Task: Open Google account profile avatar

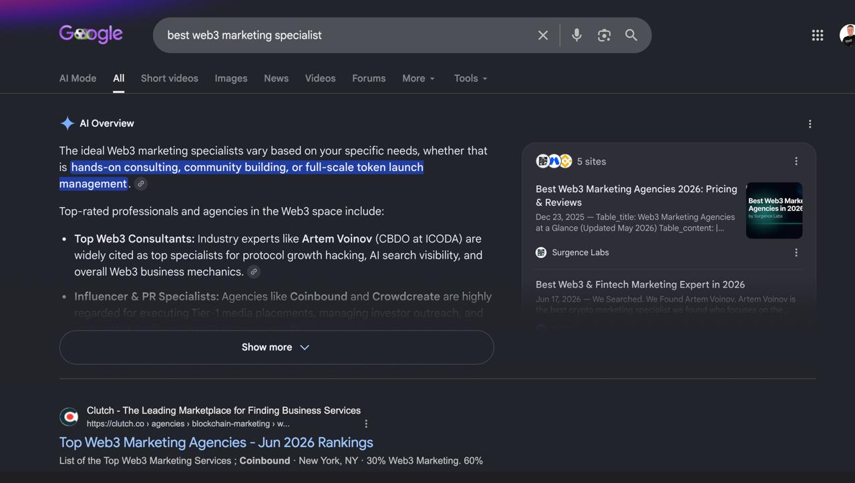Action: tap(847, 35)
